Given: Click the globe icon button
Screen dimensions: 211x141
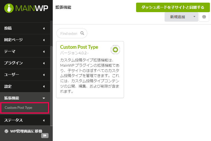Looking at the screenshot, I should [x=204, y=17].
